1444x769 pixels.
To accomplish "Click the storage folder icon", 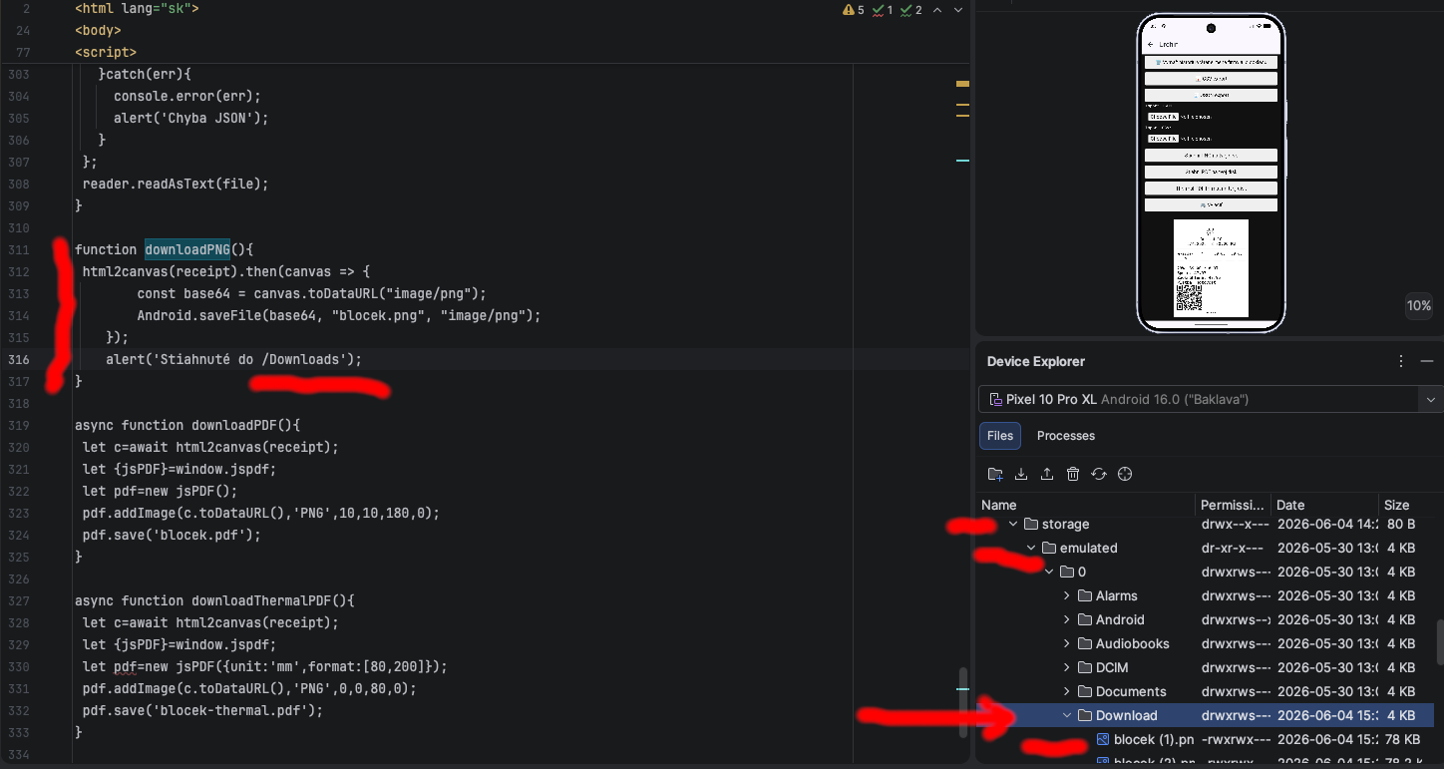I will (1031, 524).
